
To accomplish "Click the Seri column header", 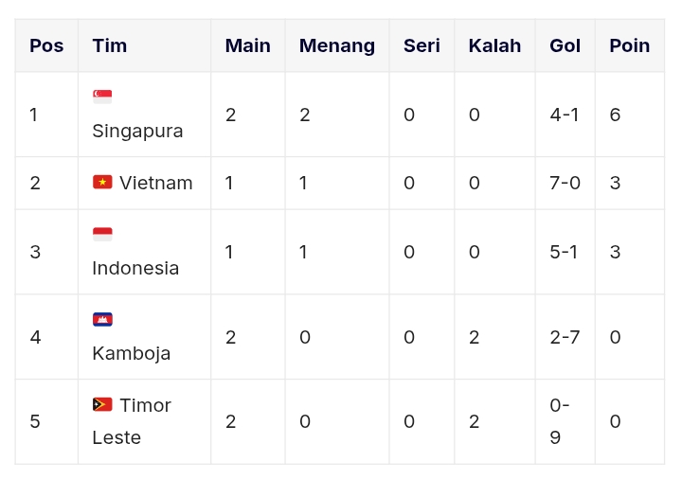I will click(x=422, y=45).
